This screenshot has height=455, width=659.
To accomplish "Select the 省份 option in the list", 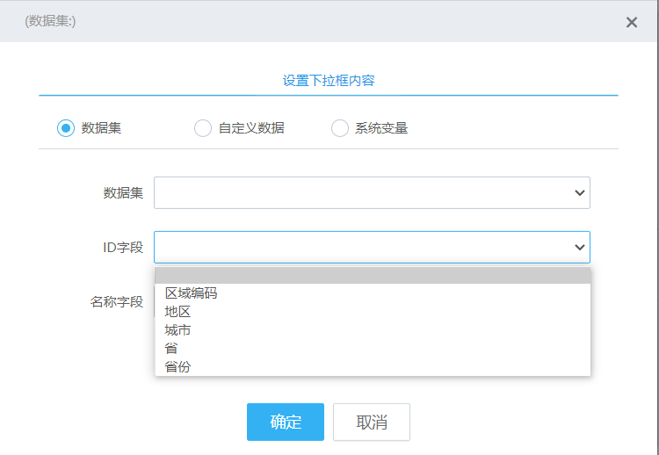I will coord(373,367).
